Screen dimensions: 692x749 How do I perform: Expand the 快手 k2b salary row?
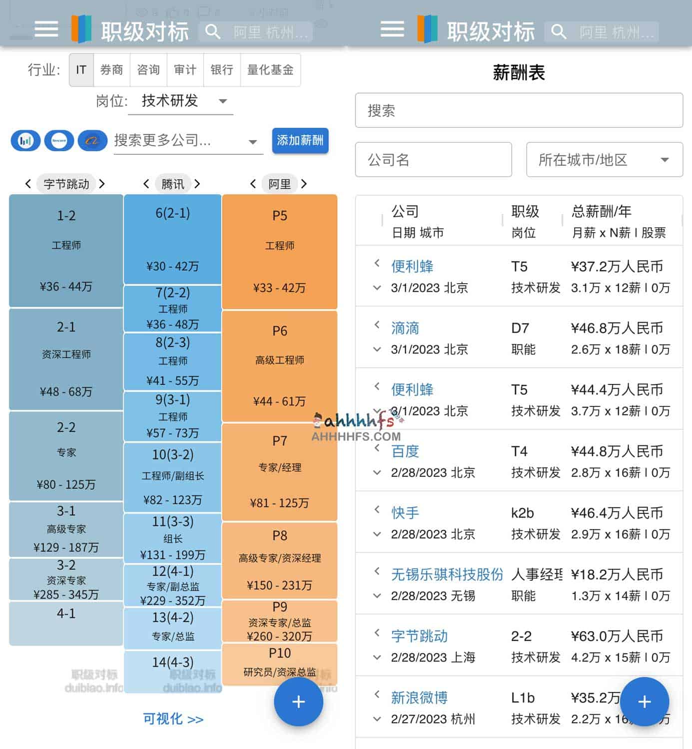[377, 534]
